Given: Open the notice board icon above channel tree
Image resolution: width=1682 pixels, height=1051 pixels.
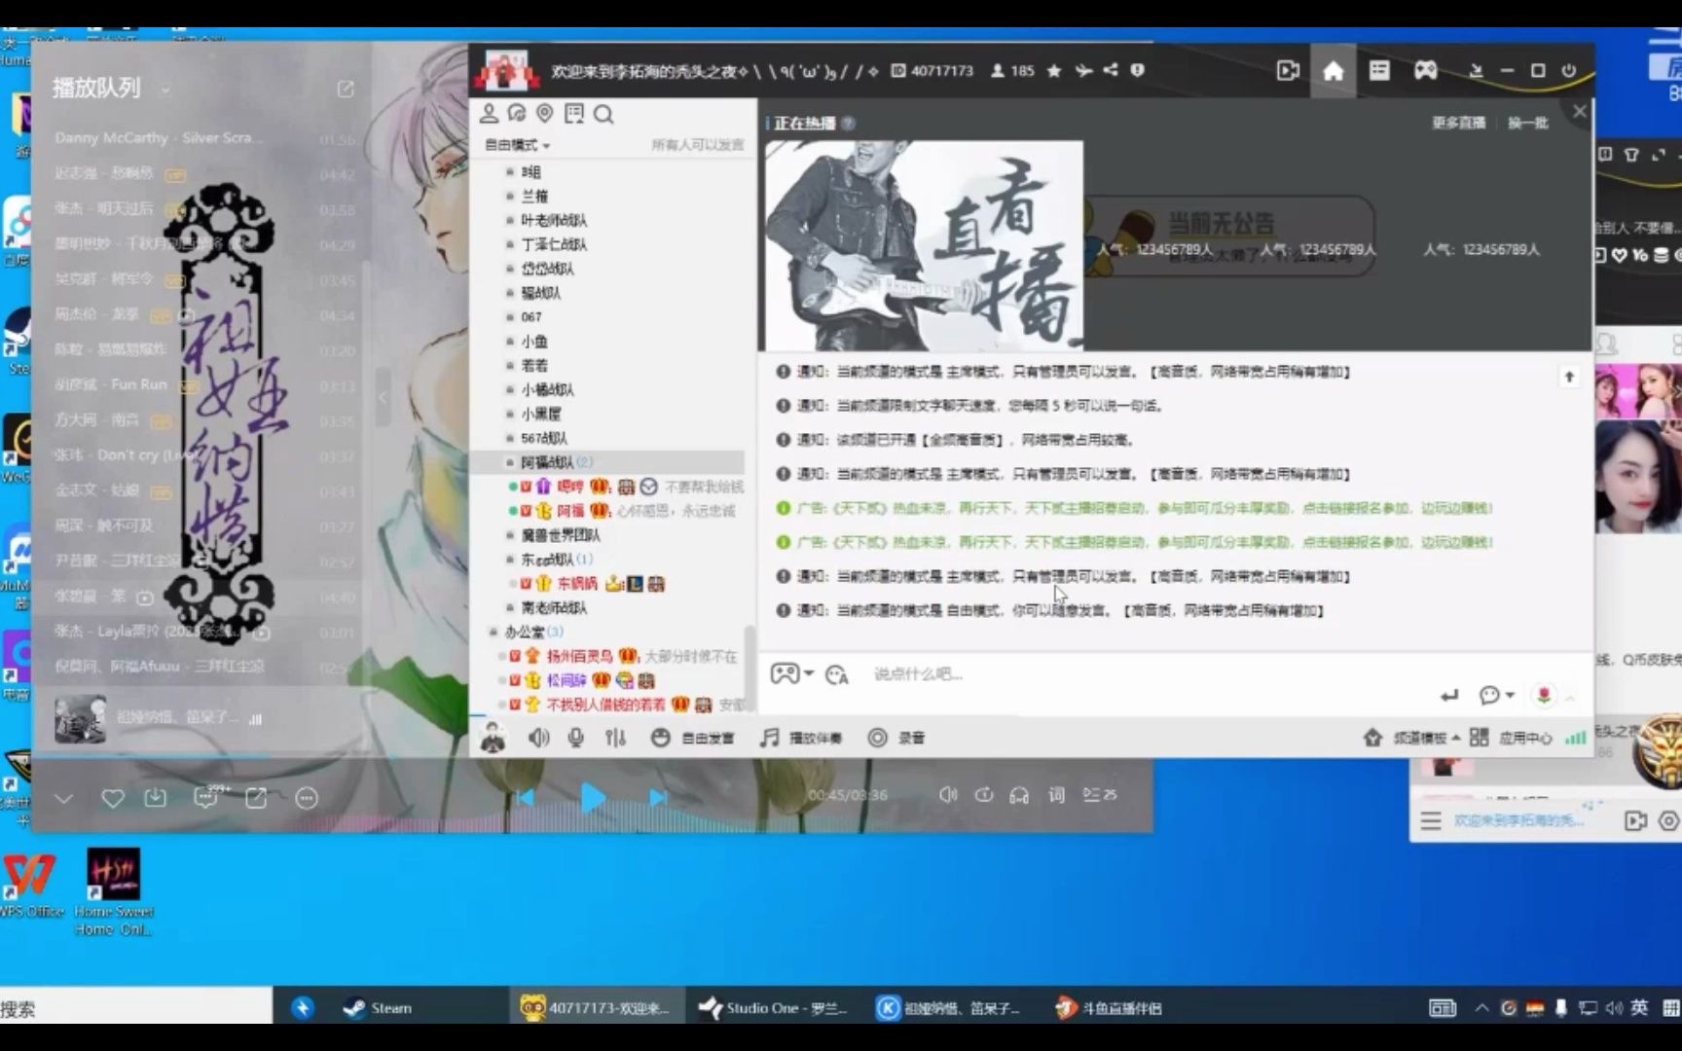Looking at the screenshot, I should click(574, 114).
